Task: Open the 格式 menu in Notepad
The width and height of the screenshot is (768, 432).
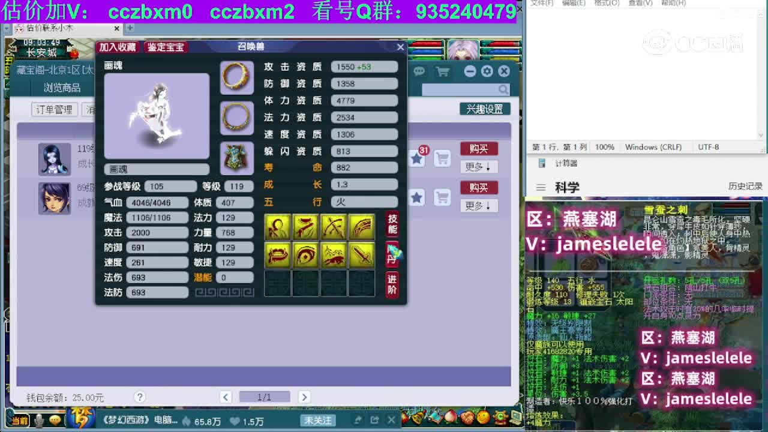Action: click(x=607, y=3)
